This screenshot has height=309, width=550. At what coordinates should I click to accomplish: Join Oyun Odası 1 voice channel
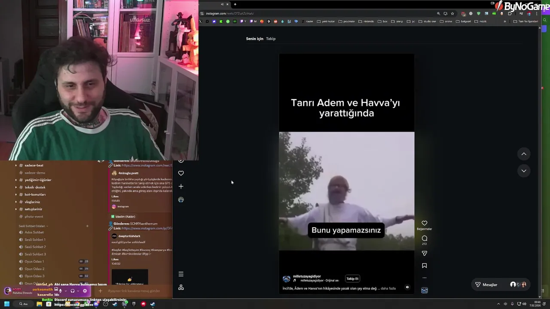pyautogui.click(x=34, y=261)
